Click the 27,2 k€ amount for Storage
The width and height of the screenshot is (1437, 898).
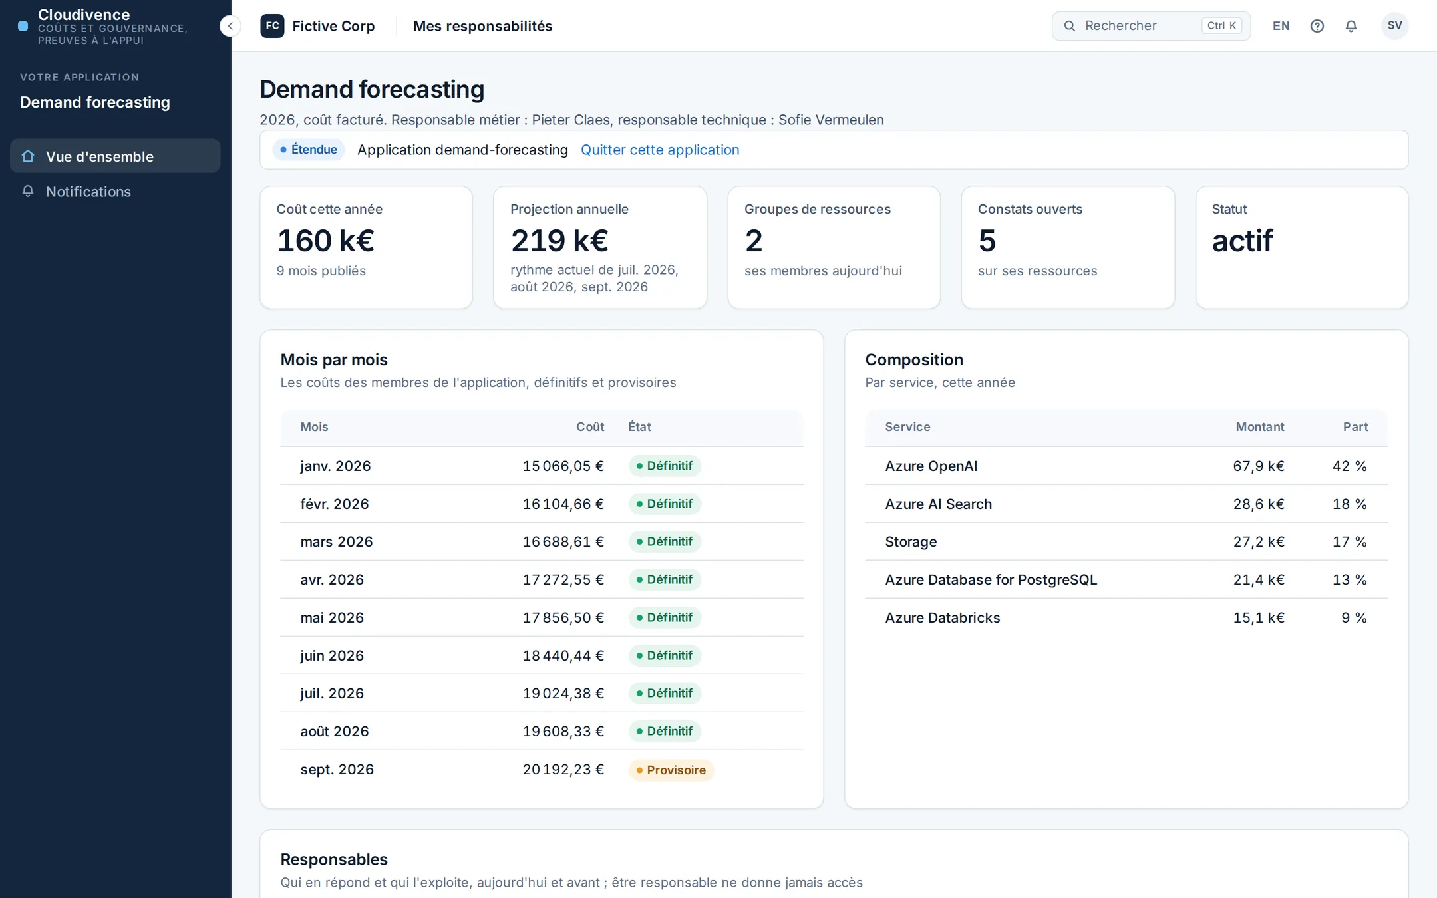pyautogui.click(x=1259, y=541)
